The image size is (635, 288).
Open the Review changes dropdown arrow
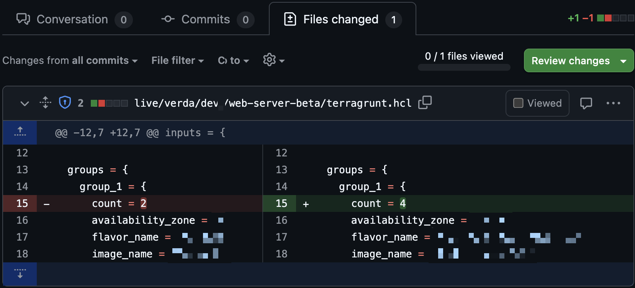pos(624,61)
